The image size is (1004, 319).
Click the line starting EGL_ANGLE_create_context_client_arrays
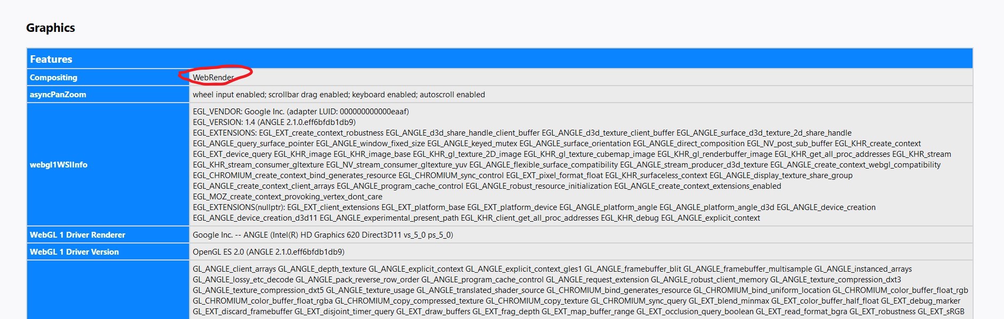(x=487, y=186)
